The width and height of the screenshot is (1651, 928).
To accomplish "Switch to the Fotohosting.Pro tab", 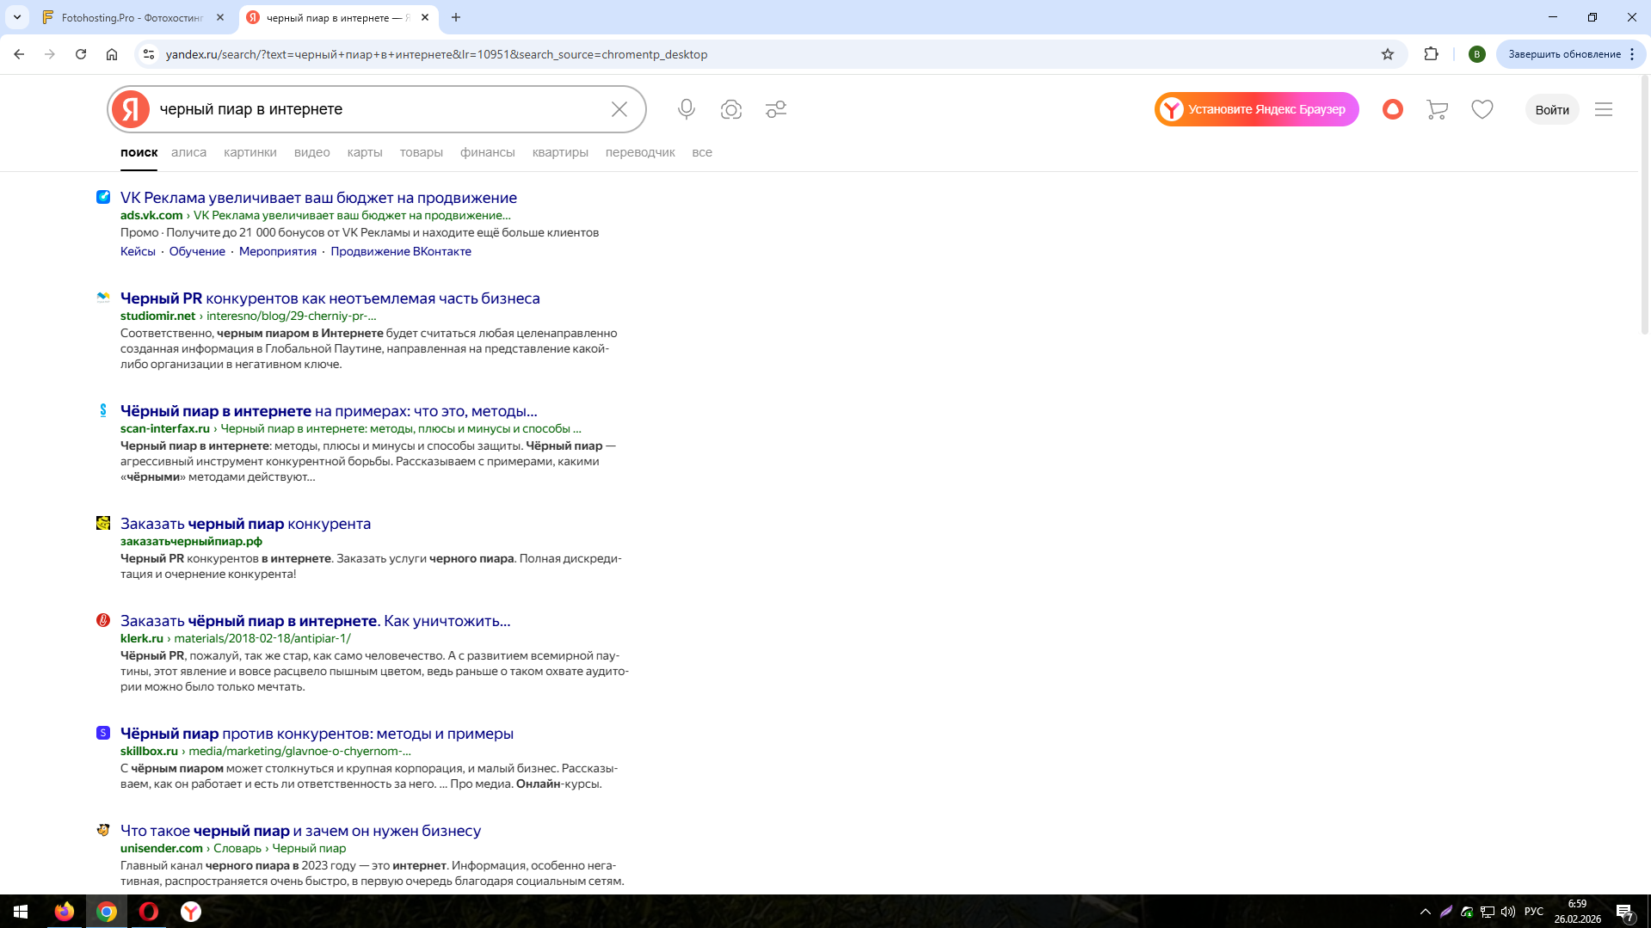I will click(132, 17).
